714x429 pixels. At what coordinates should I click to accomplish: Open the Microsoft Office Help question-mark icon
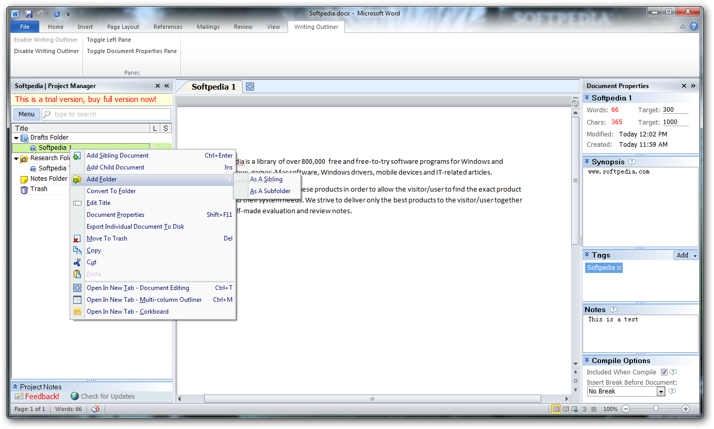click(x=694, y=27)
